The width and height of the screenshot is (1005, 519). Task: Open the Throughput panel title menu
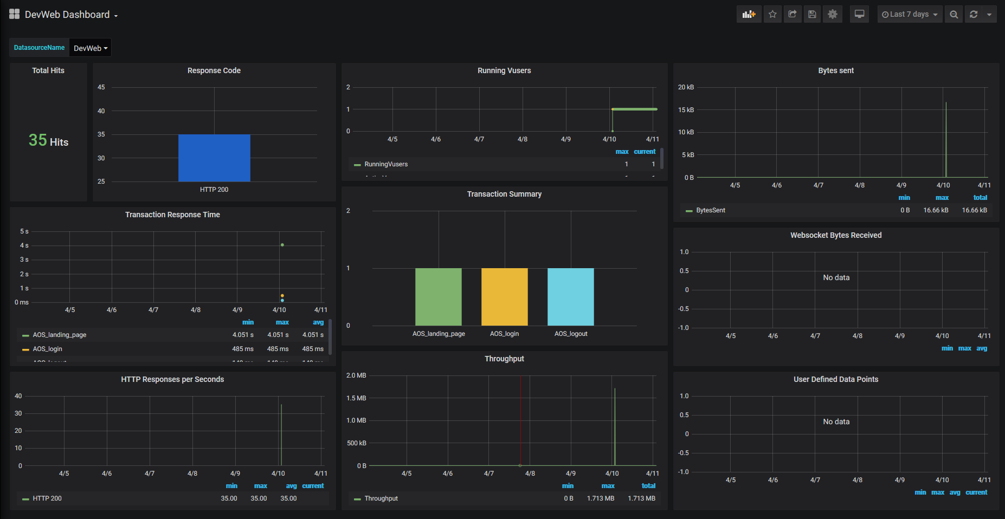point(504,359)
